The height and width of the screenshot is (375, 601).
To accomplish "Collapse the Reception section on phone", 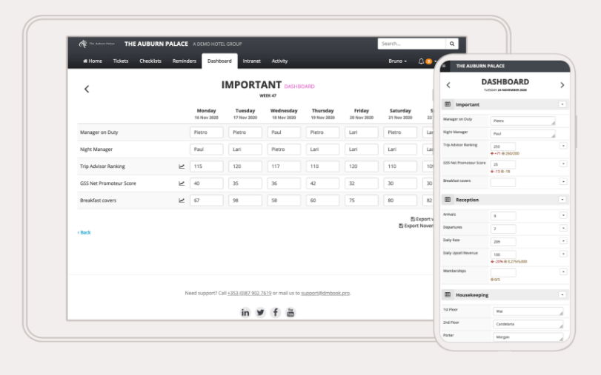I will click(562, 200).
